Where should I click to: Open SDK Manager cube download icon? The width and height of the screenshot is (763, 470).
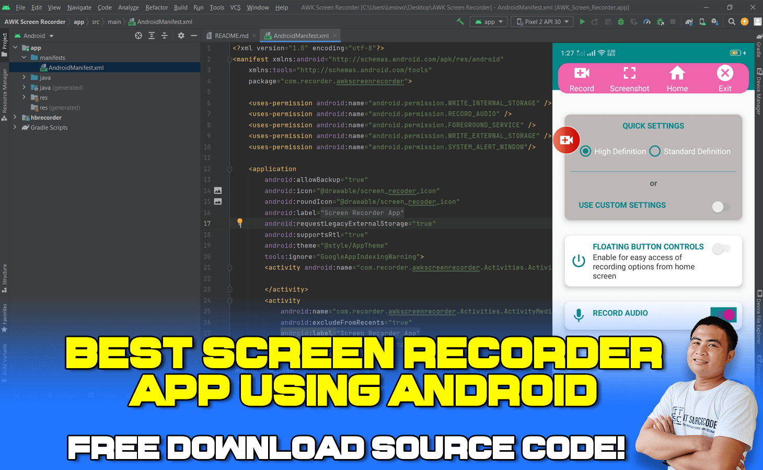click(714, 22)
